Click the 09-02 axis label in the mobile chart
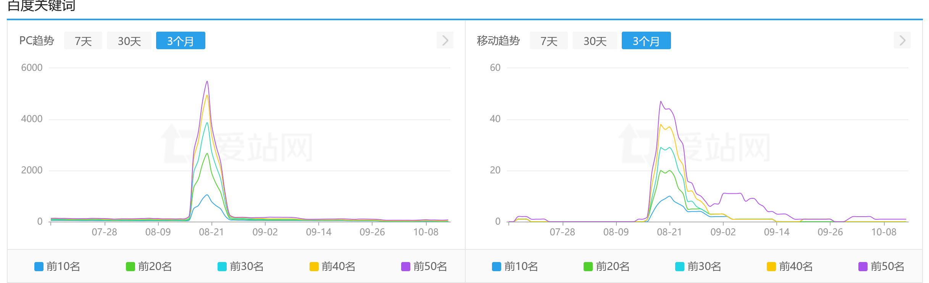The height and width of the screenshot is (283, 929). point(723,232)
